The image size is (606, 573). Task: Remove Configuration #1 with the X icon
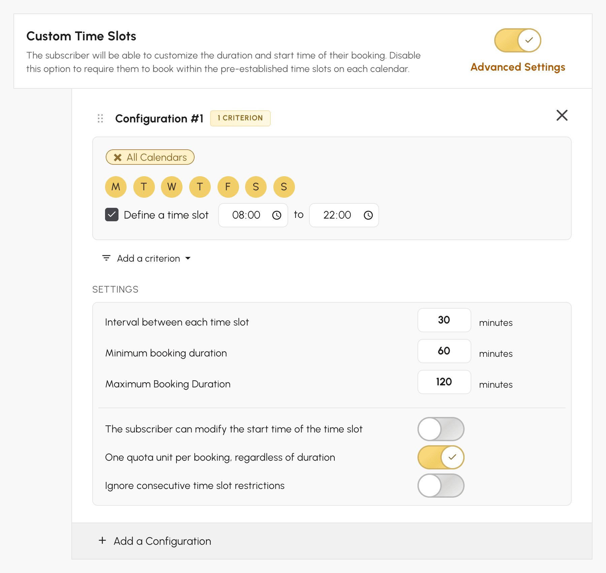pyautogui.click(x=562, y=115)
